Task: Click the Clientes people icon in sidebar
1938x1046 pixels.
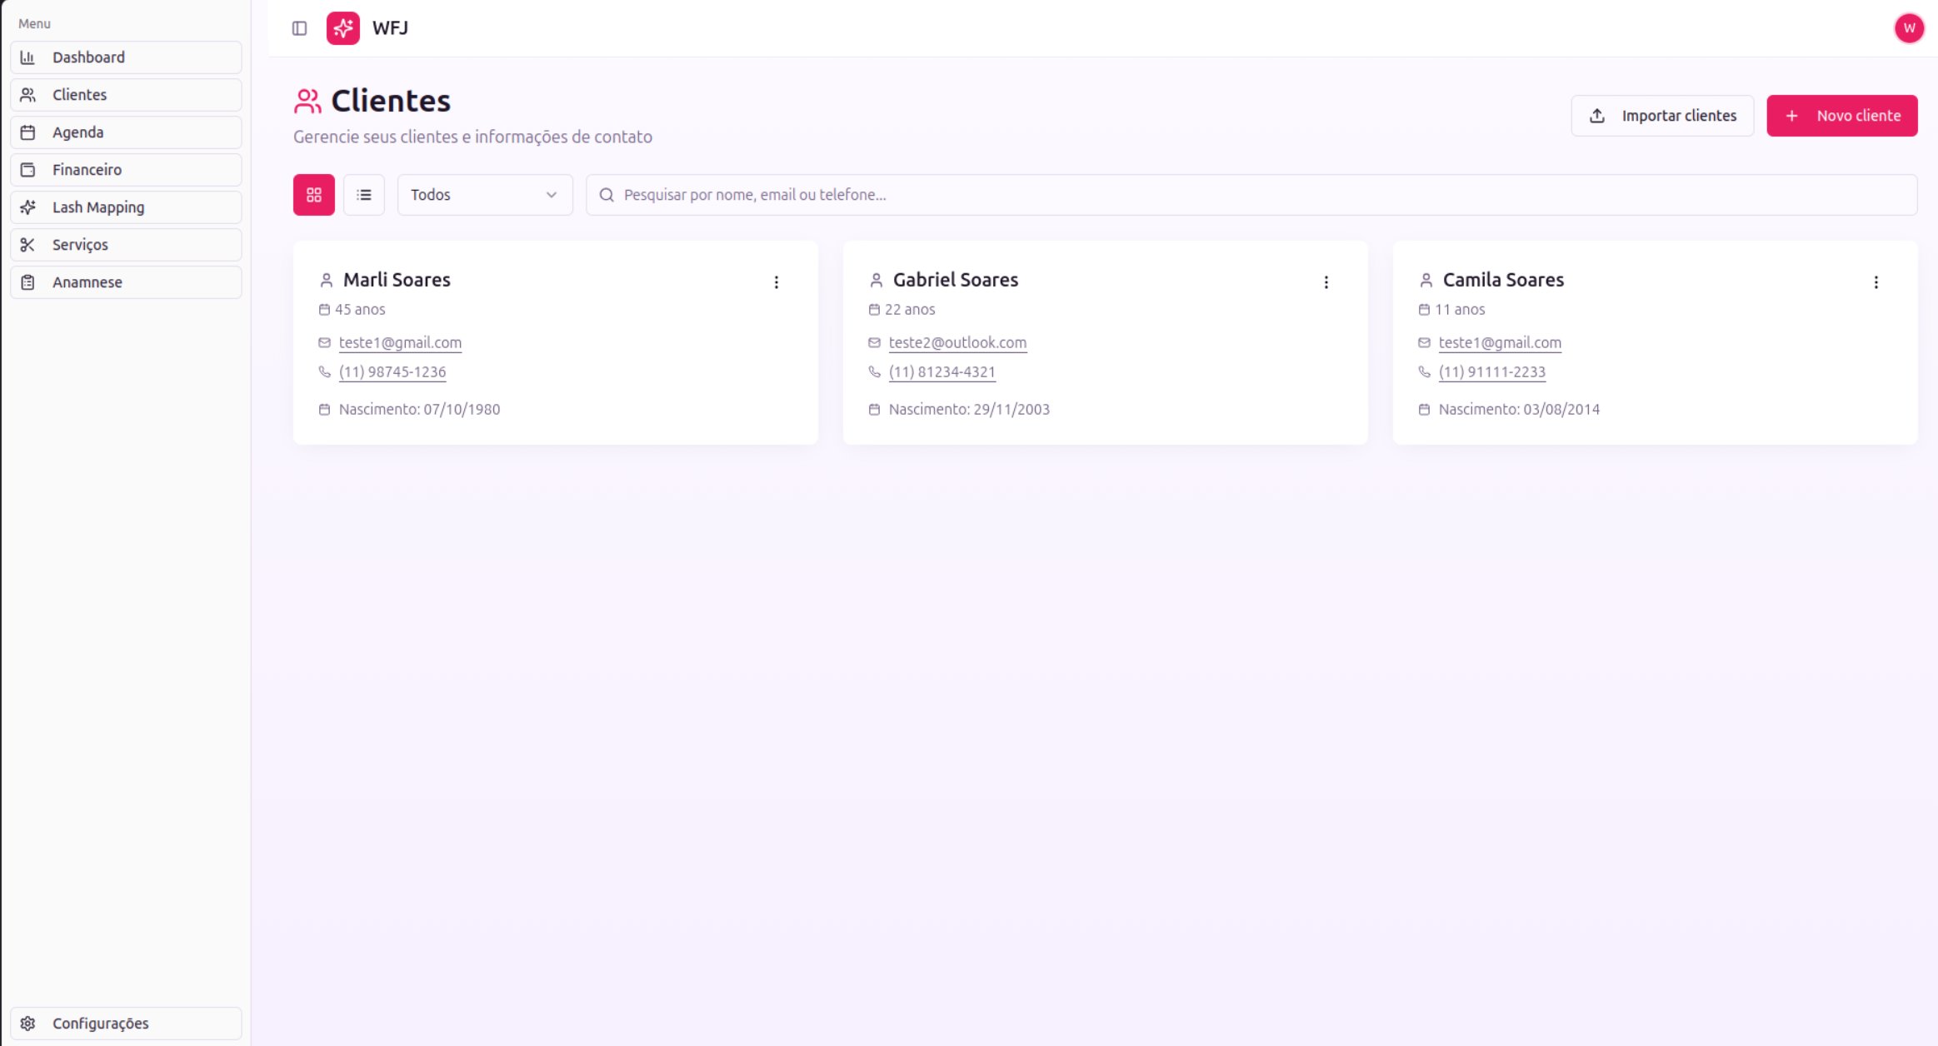Action: pos(27,95)
